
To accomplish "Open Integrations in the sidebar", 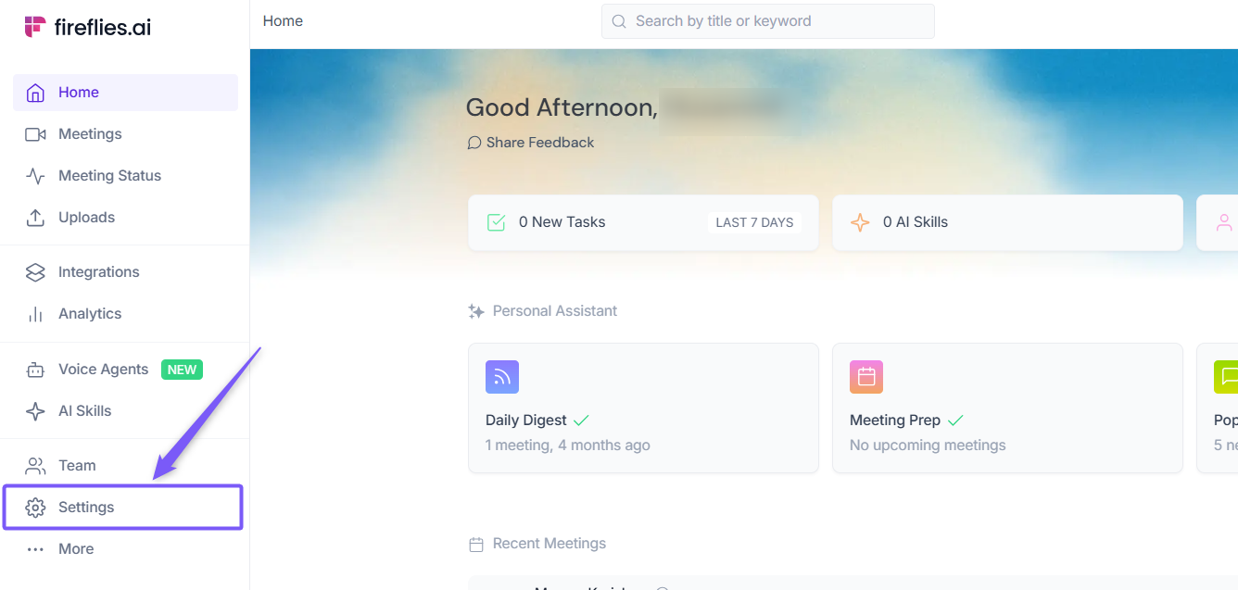I will click(x=125, y=272).
